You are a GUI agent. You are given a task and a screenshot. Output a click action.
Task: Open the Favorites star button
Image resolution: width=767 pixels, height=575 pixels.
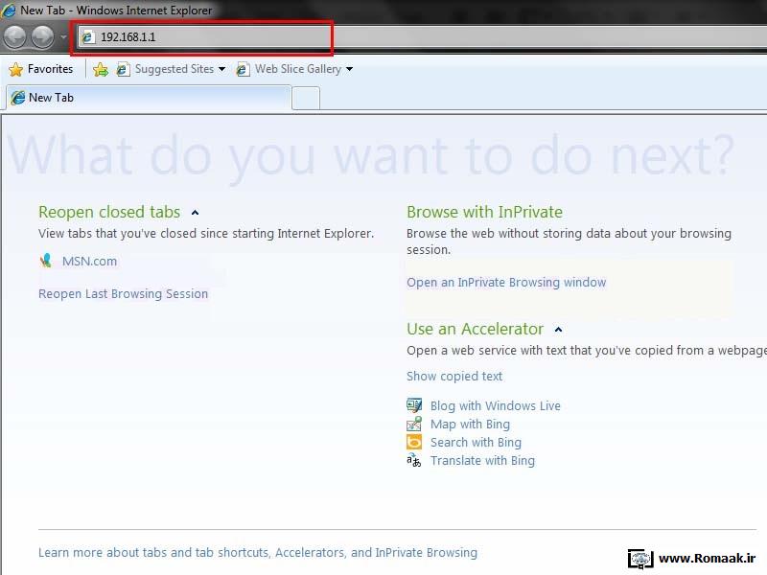(x=41, y=69)
